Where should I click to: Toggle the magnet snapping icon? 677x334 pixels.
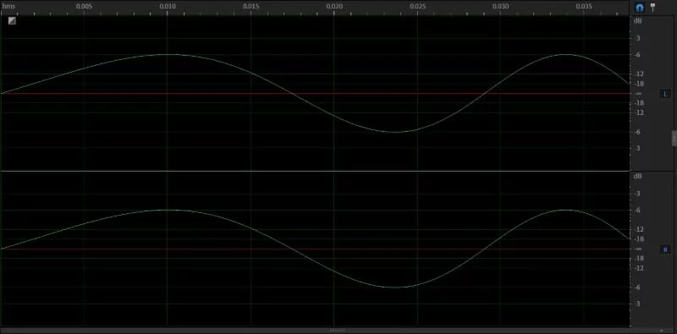[x=640, y=8]
